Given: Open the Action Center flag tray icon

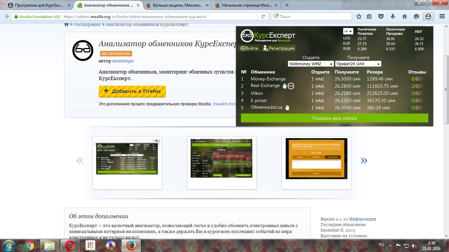Looking at the screenshot, I should coord(398,245).
